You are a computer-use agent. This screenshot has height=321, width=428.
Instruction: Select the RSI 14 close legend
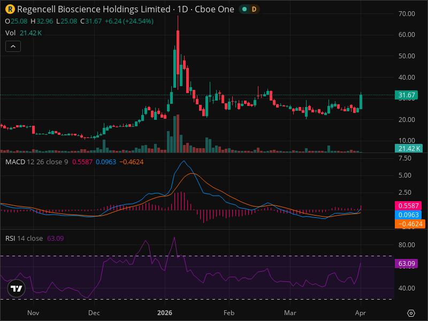tap(24, 238)
